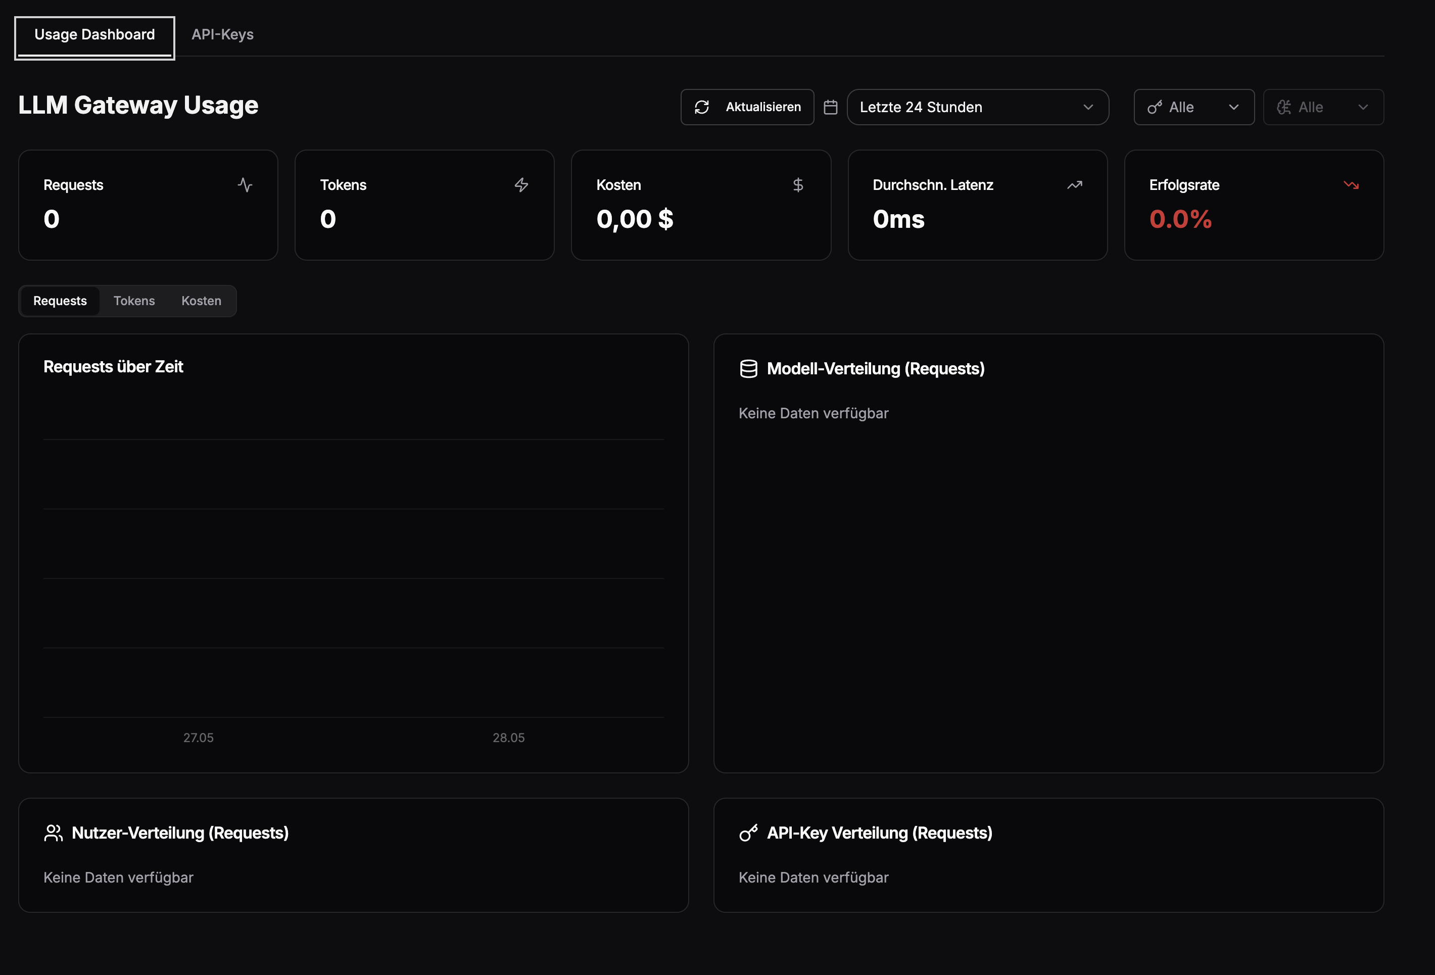Click the trending-up icon on Latenz card

1074,185
